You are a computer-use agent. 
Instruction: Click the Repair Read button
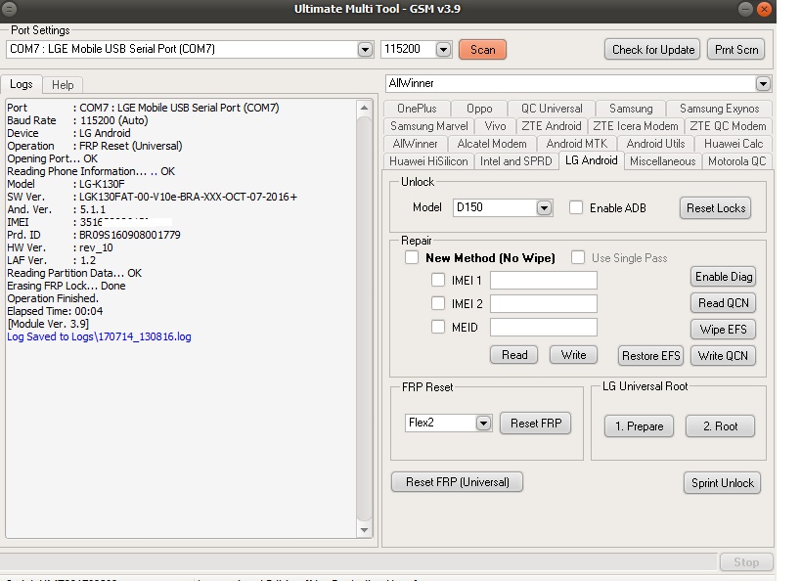[513, 355]
